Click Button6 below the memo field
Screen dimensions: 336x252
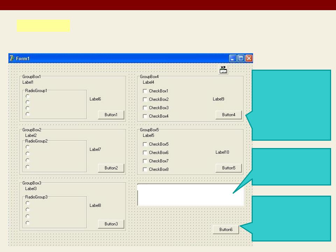click(x=226, y=230)
